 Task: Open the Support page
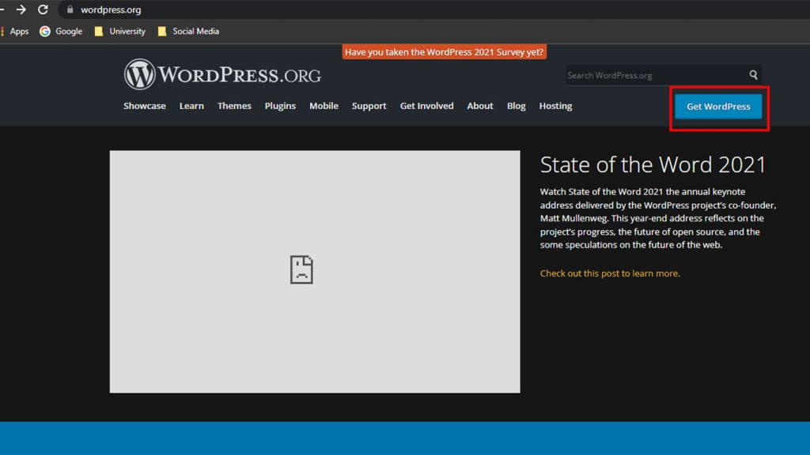(369, 106)
